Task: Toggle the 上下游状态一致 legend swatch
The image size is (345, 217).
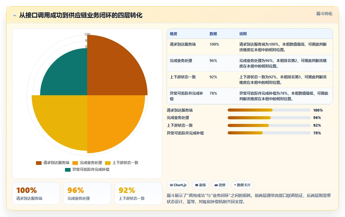Action: pos(108,163)
